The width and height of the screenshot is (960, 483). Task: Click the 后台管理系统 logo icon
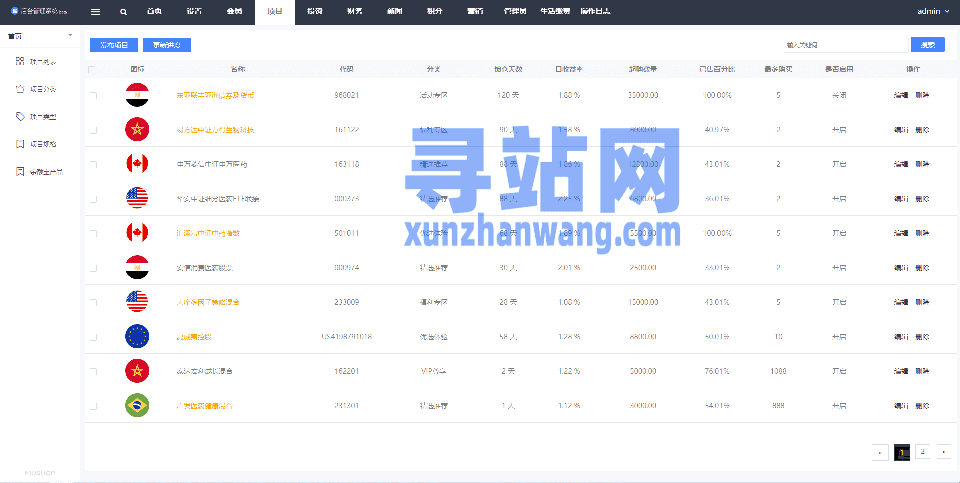14,11
